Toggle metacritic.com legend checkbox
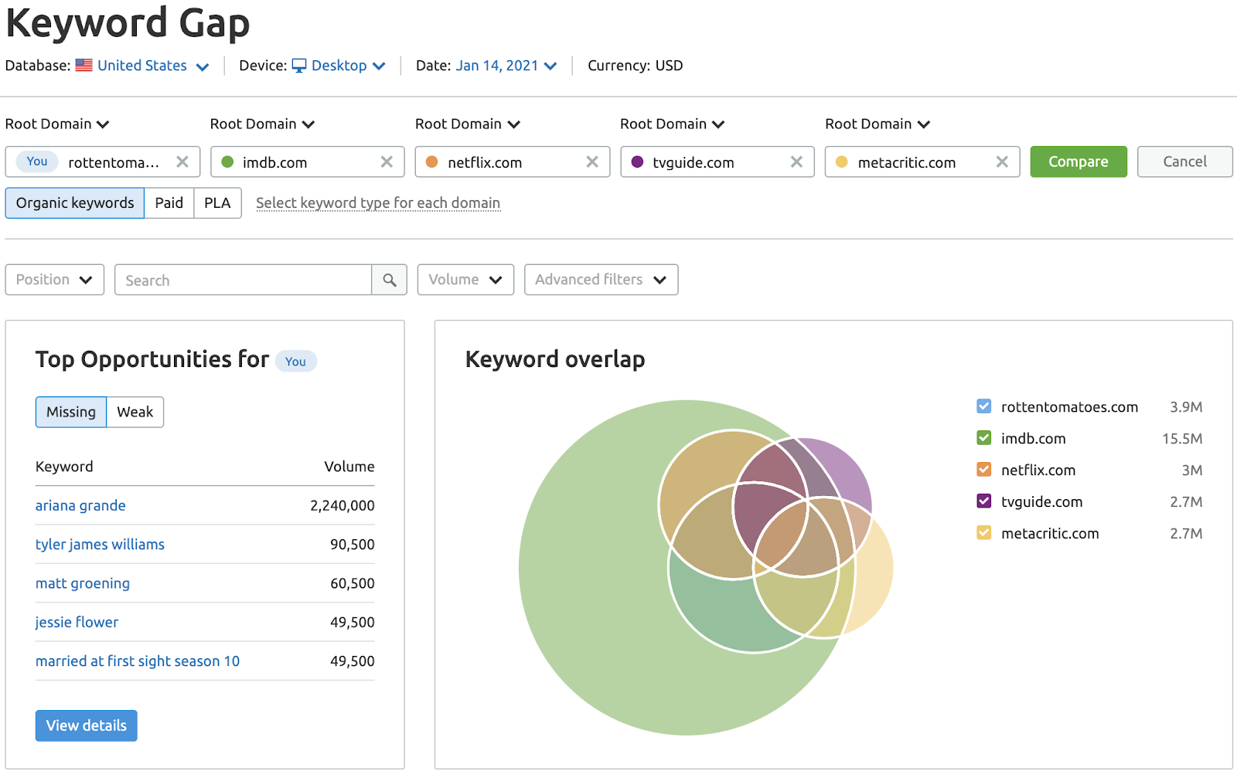1237x778 pixels. pyautogui.click(x=983, y=532)
